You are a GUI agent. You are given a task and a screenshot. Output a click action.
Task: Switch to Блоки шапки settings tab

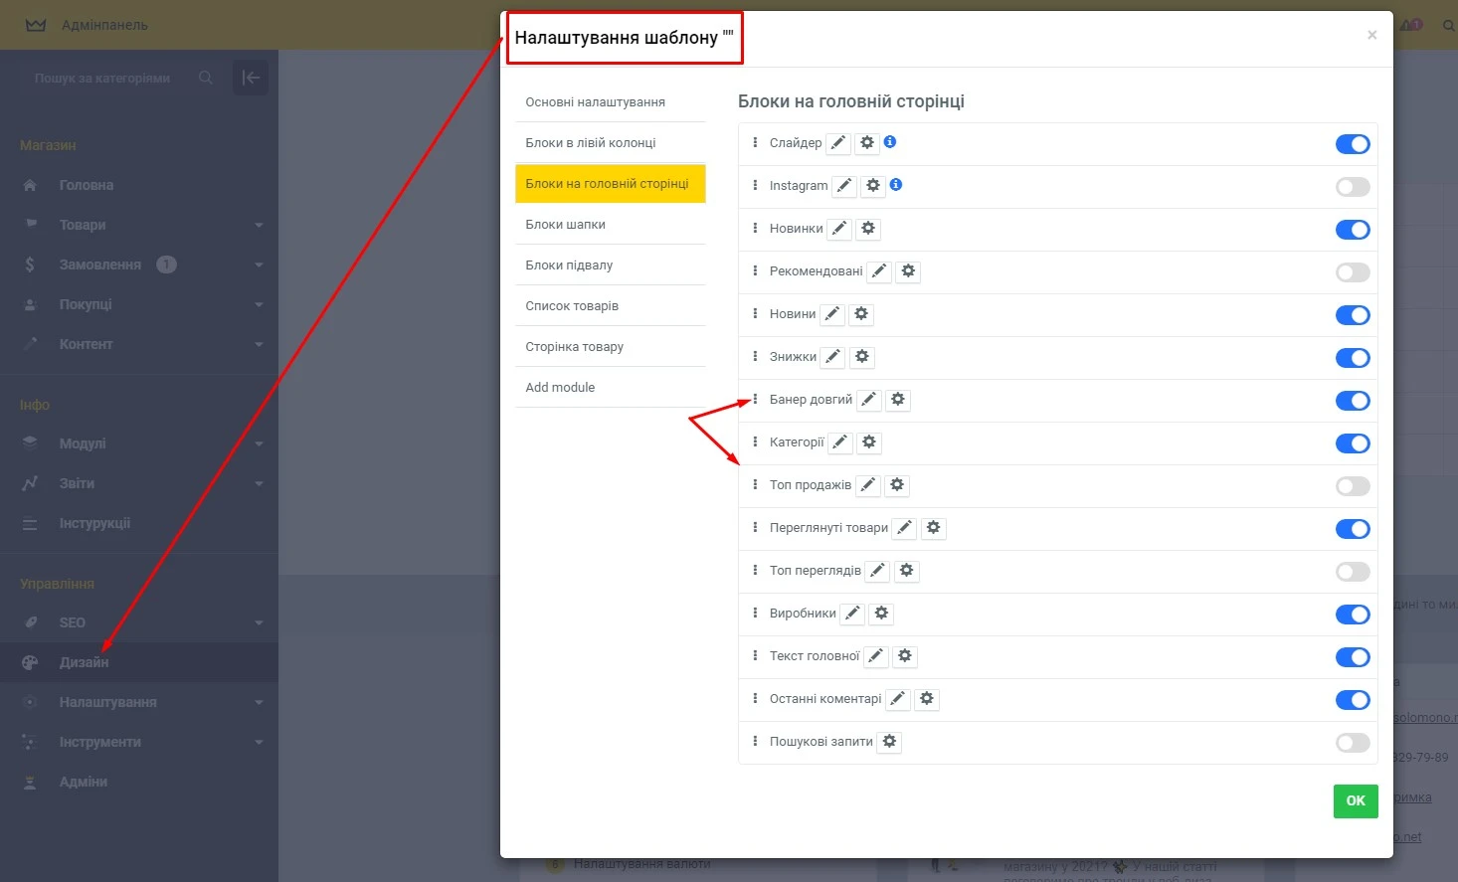point(565,225)
